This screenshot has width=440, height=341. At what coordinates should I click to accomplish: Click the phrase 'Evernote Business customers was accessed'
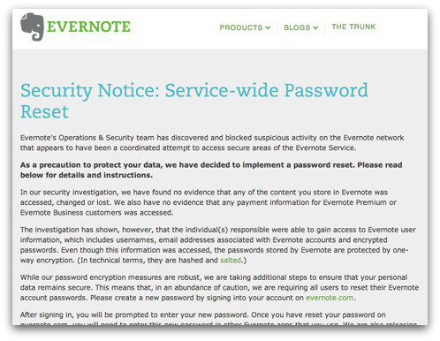(96, 213)
